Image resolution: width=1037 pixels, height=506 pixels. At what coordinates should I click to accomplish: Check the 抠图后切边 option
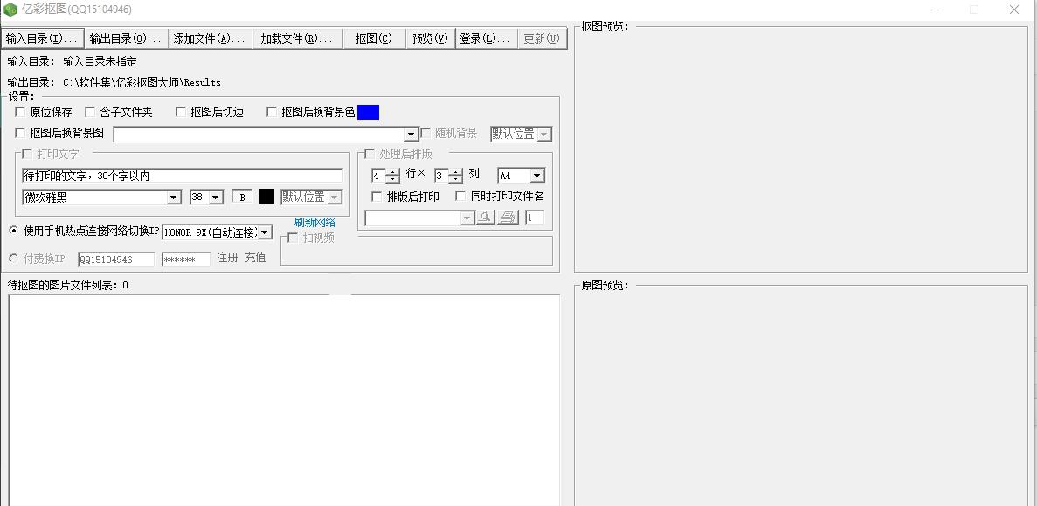181,112
